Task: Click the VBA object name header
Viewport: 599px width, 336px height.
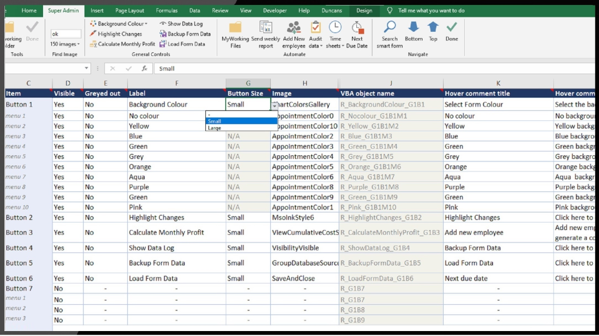Action: pyautogui.click(x=391, y=94)
